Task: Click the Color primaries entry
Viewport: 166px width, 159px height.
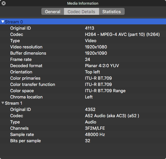Action: coord(83,78)
